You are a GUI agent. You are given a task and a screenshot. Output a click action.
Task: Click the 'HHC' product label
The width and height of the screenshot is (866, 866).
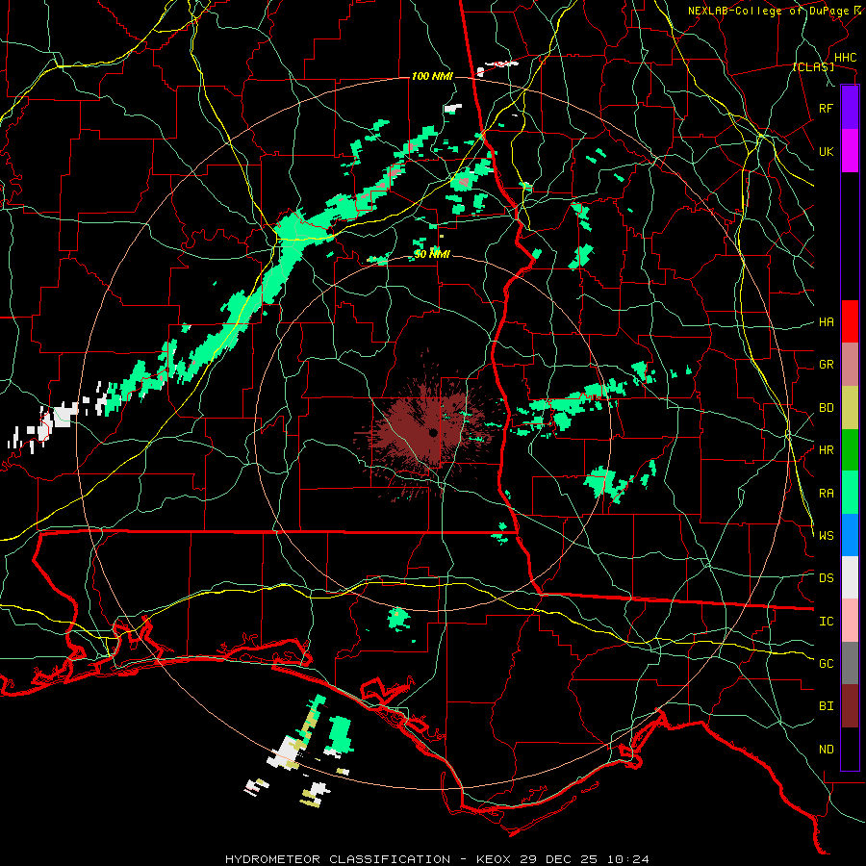(x=845, y=58)
